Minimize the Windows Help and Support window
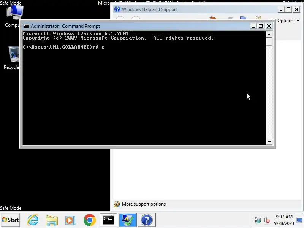Screen dimensions: 304x228 point(281,9)
